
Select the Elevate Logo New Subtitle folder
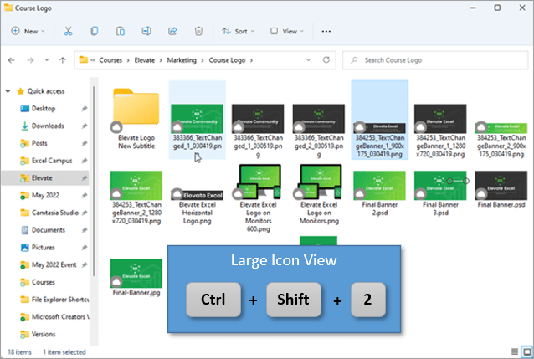(136, 113)
